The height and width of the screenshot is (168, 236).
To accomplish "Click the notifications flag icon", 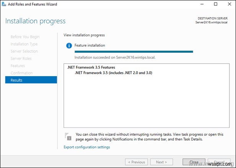I will [68, 136].
